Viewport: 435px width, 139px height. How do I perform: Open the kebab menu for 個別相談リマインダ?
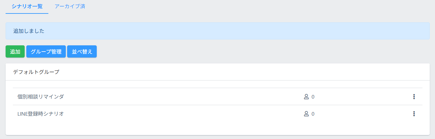pyautogui.click(x=414, y=97)
